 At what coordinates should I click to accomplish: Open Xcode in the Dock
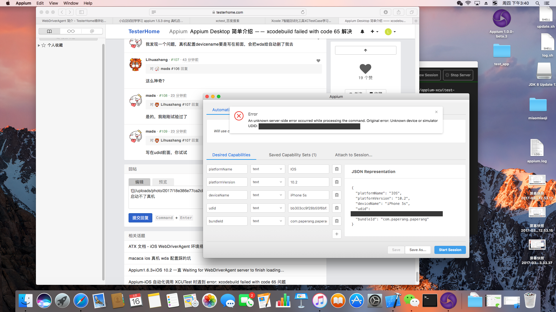[x=393, y=301]
